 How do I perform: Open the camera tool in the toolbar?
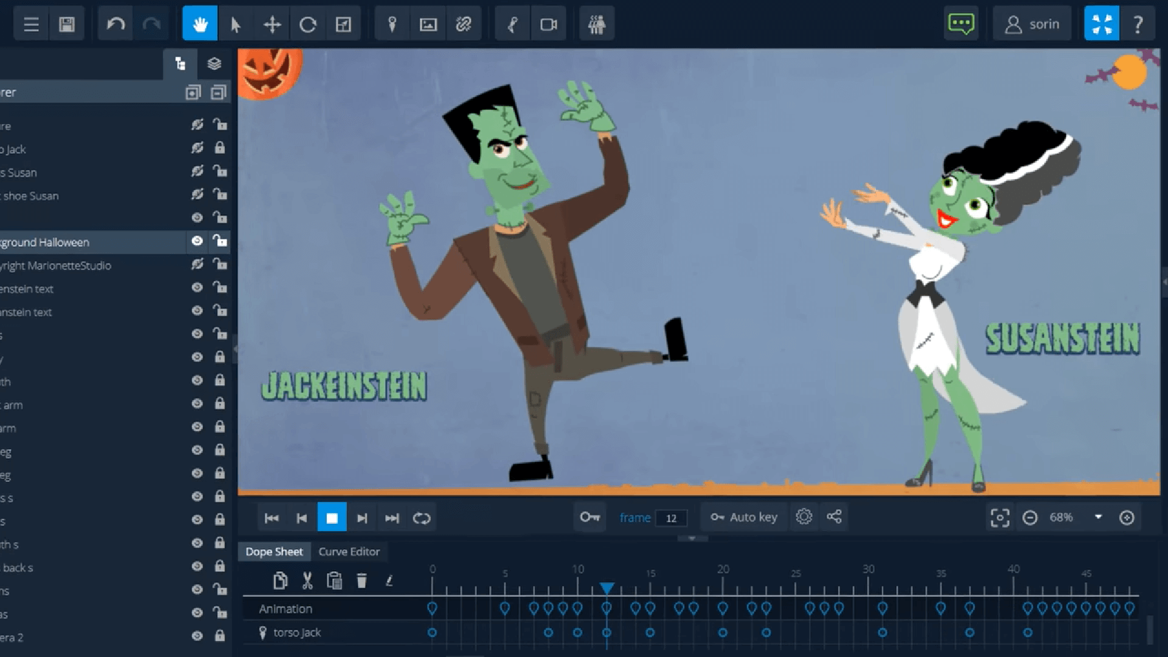[x=549, y=23]
